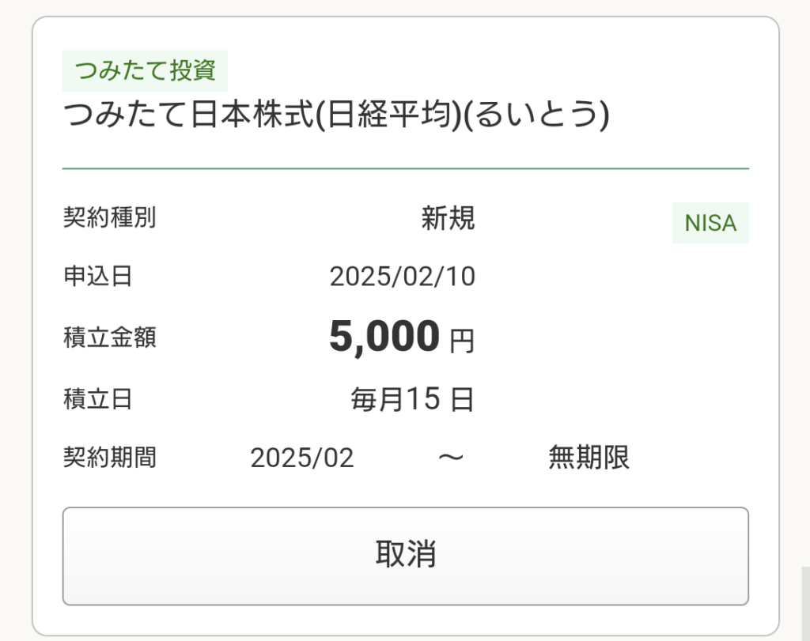Open fund title つみたて日本株式(日経平均)(るいとう)
Image resolution: width=810 pixels, height=641 pixels.
click(x=335, y=114)
